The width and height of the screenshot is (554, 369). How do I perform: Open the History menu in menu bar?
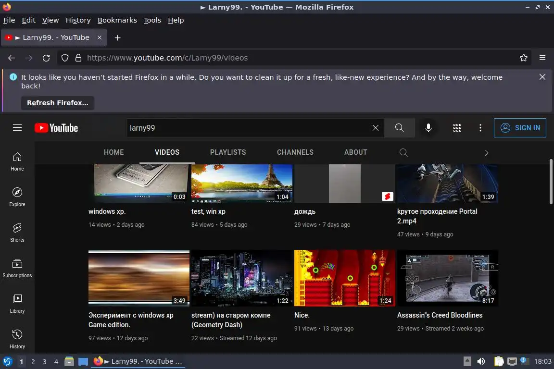point(78,20)
